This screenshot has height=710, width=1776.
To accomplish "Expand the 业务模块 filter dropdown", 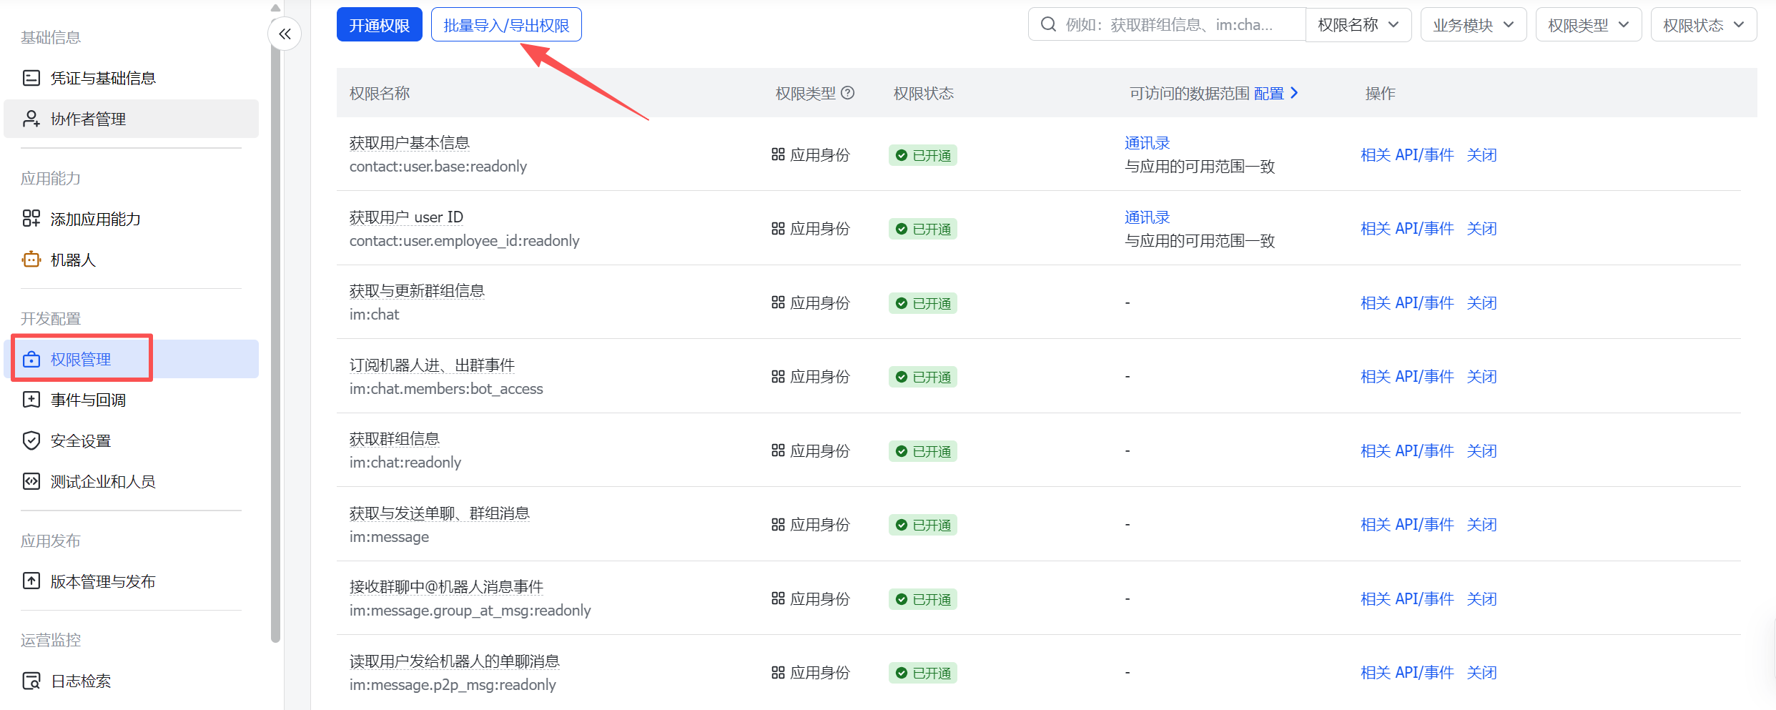I will pyautogui.click(x=1473, y=25).
